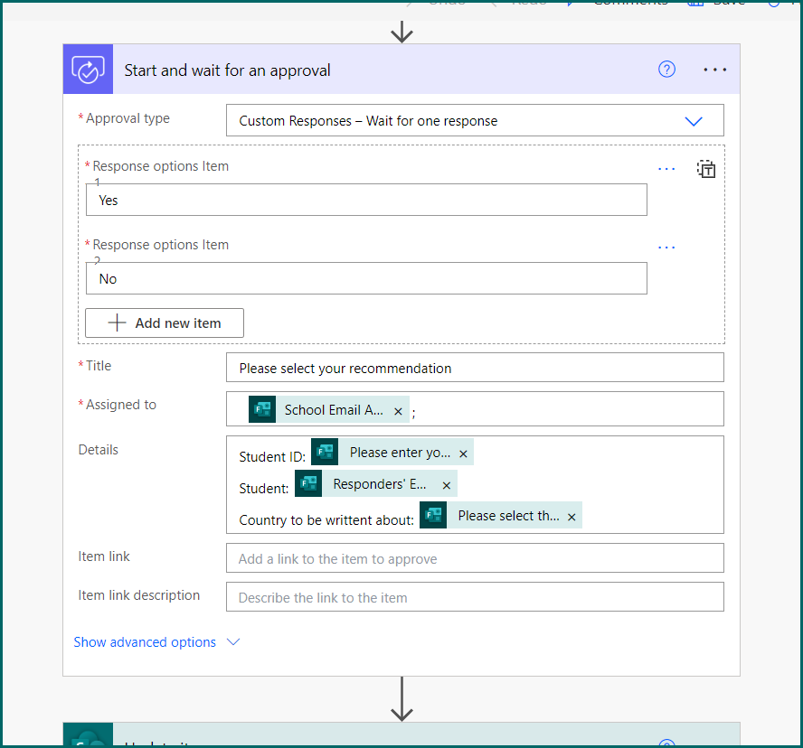
Task: Click Show advanced options link
Action: 145,642
